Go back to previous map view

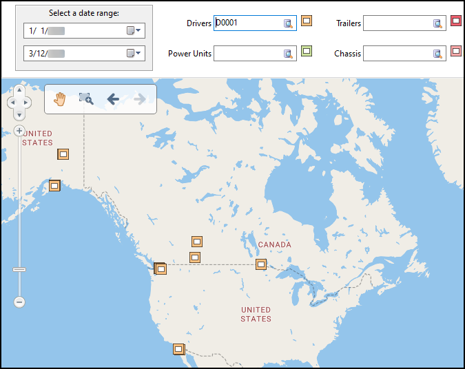[x=113, y=99]
